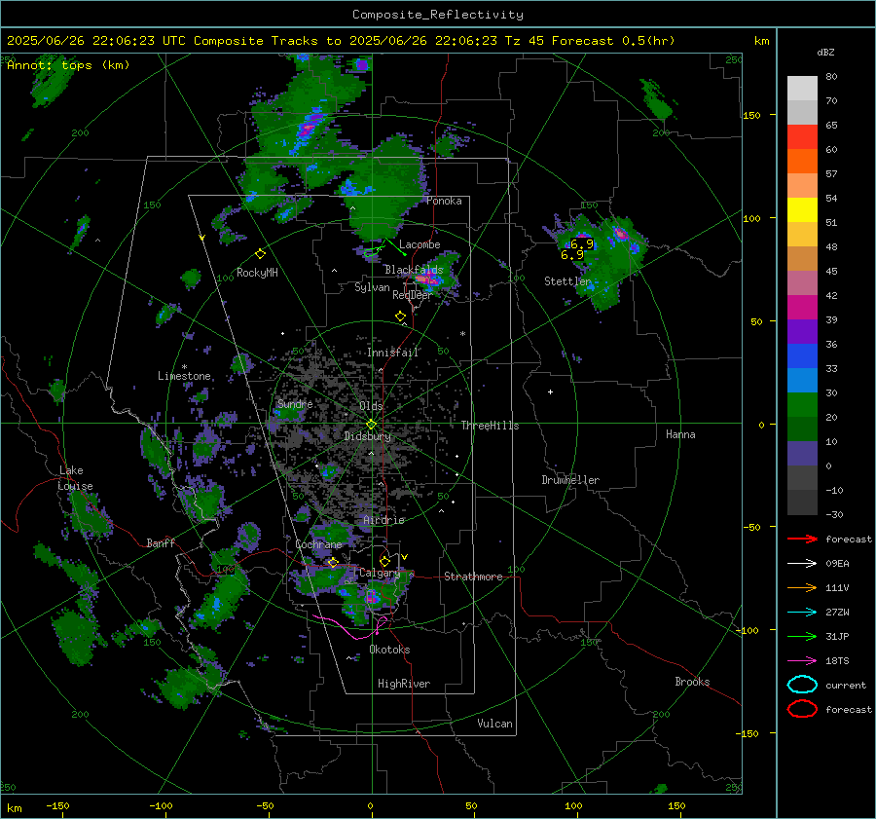
Task: Click the yellow diamond marker south of RedDeer
Action: [x=401, y=316]
